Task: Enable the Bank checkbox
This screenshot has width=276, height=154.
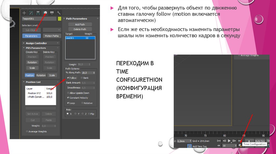Action: click(82, 78)
